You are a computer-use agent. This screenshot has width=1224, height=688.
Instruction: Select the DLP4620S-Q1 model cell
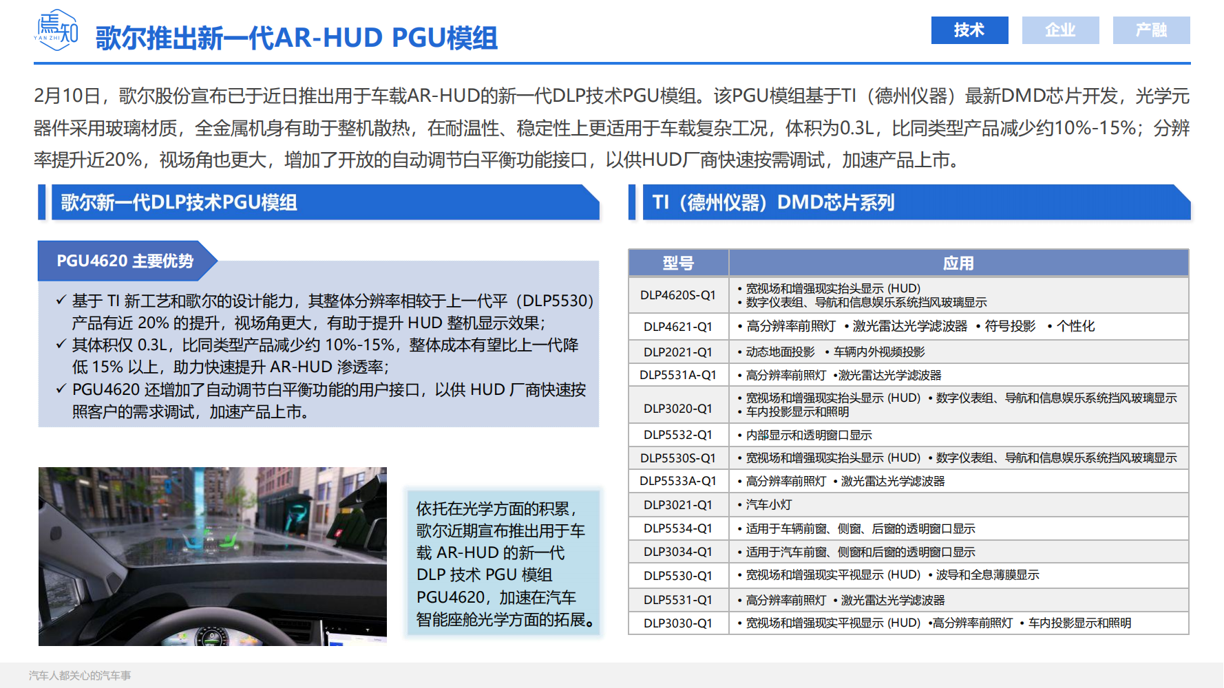678,295
